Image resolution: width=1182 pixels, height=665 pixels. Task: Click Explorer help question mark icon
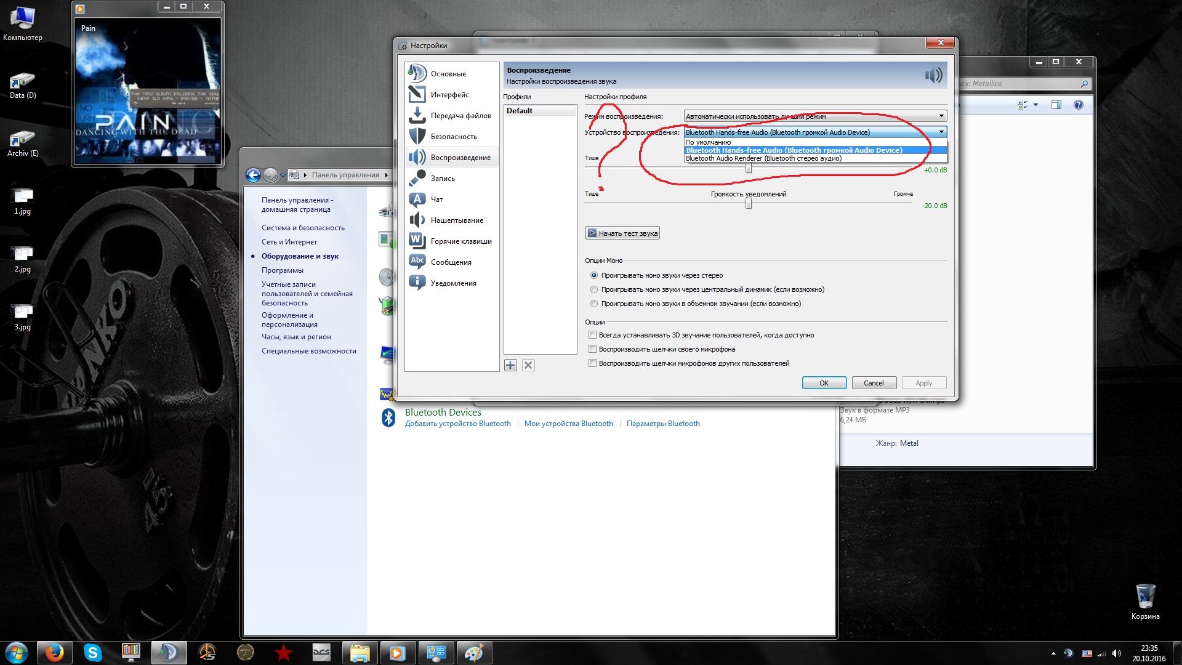coord(1078,105)
